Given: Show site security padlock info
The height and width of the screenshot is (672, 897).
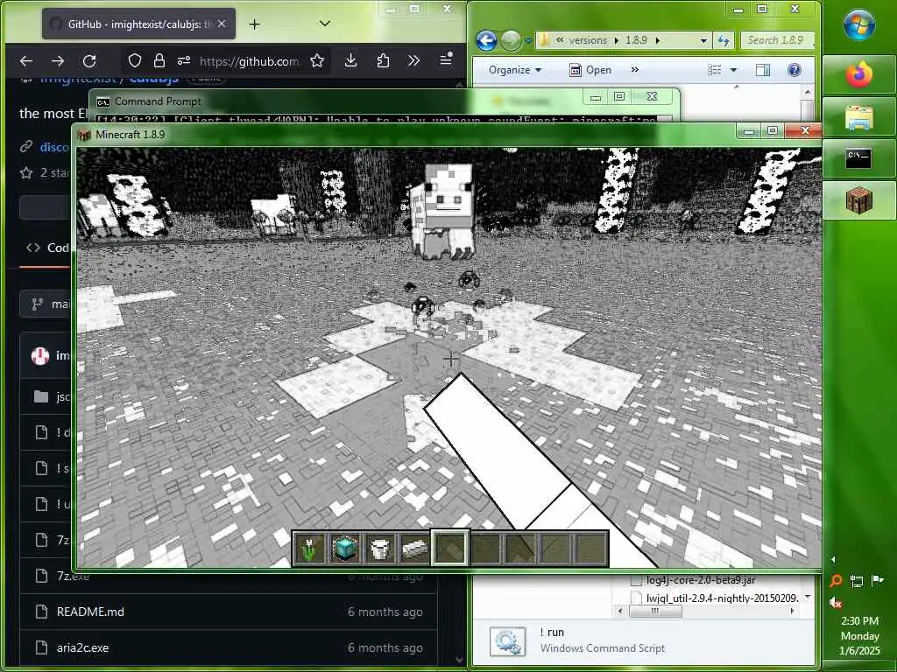Looking at the screenshot, I should click(x=159, y=60).
